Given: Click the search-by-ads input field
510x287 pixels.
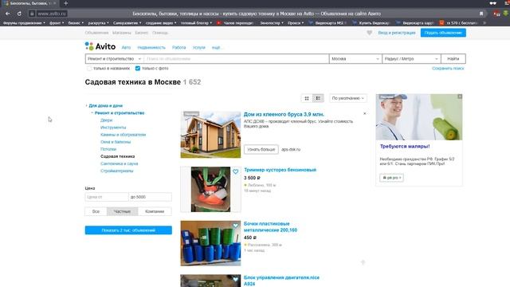Looking at the screenshot, I should click(237, 59).
